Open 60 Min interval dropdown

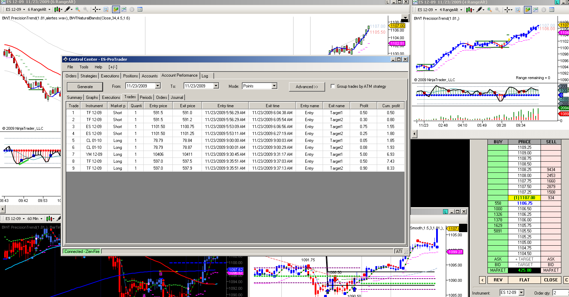pos(35,219)
